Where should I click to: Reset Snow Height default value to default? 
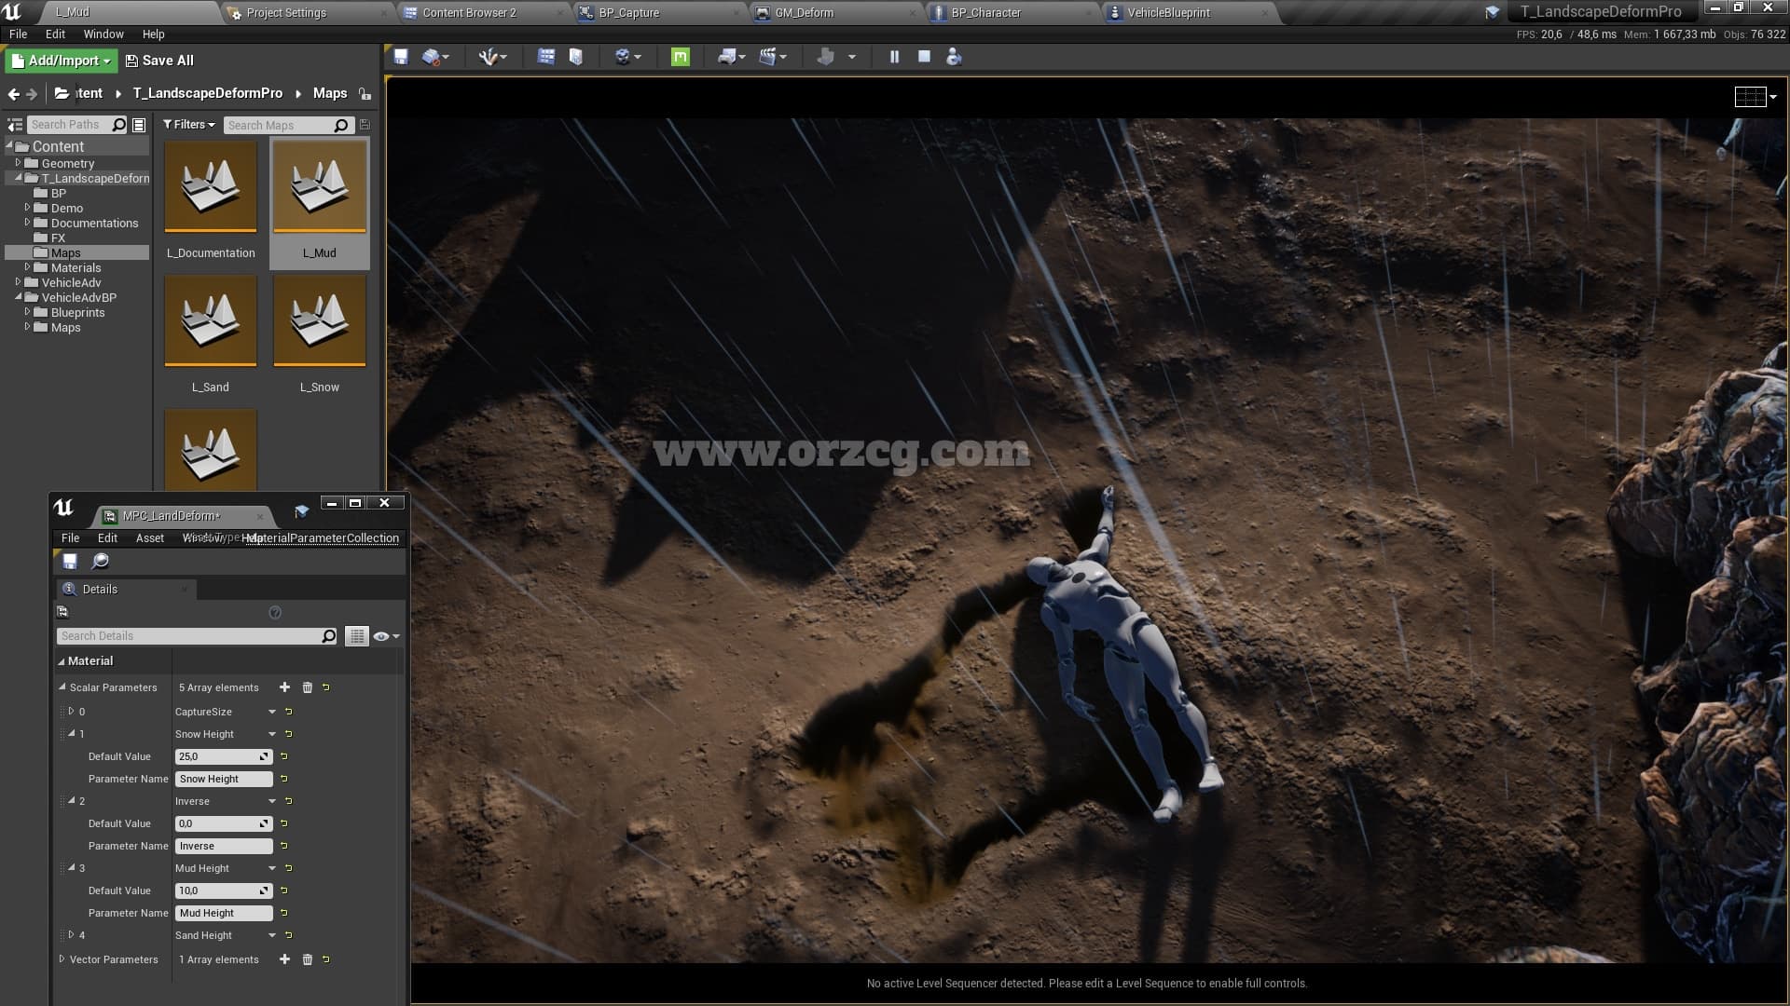[284, 756]
